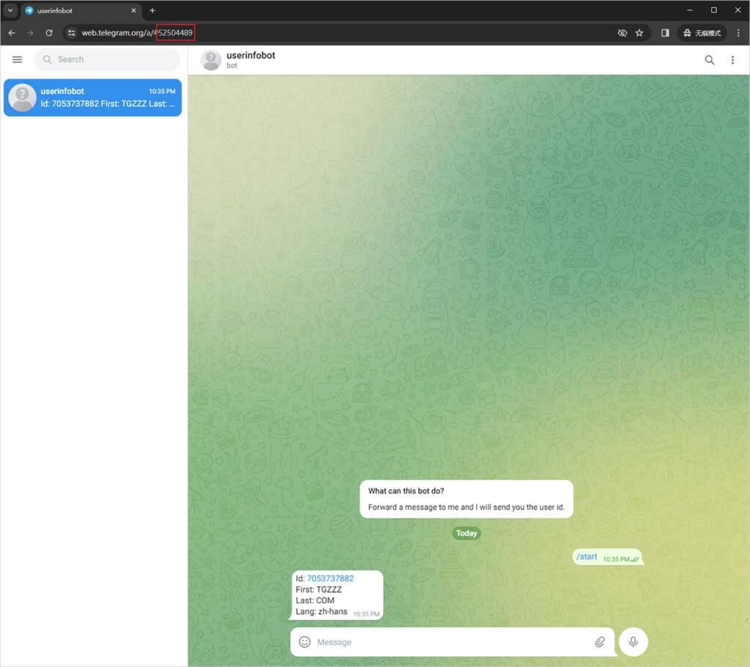This screenshot has width=750, height=667.
Task: Open a new browser tab
Action: point(152,10)
